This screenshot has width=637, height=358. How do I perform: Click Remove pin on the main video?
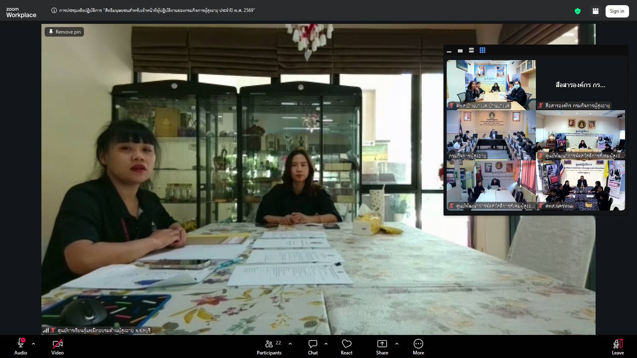tap(64, 32)
